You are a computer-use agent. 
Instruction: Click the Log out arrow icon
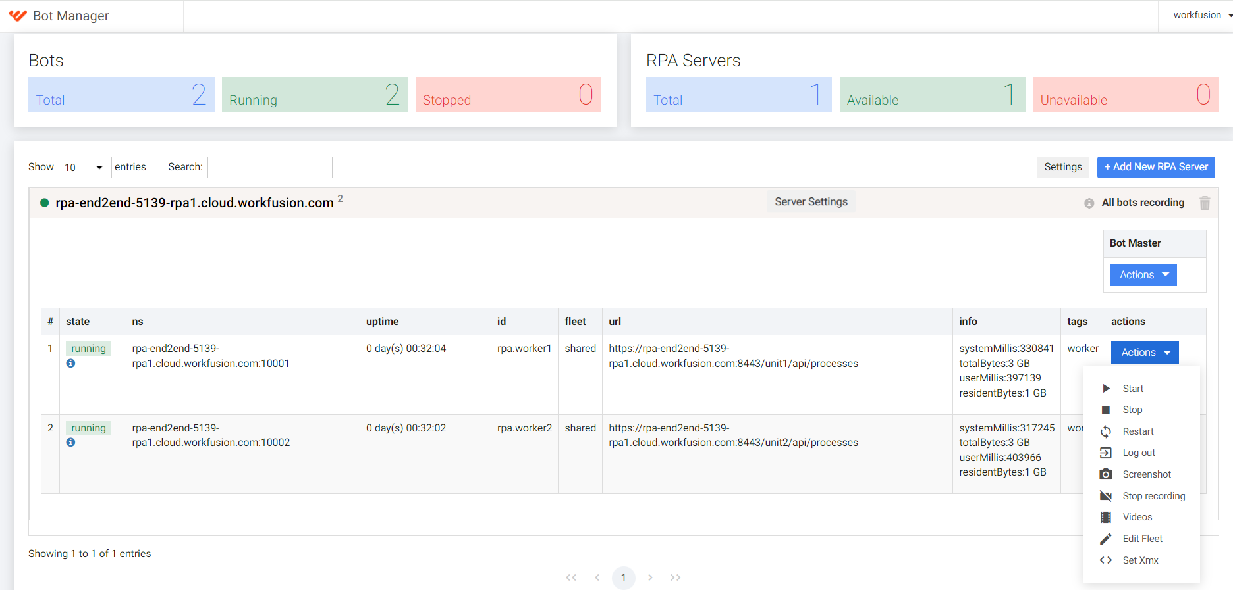click(1106, 453)
